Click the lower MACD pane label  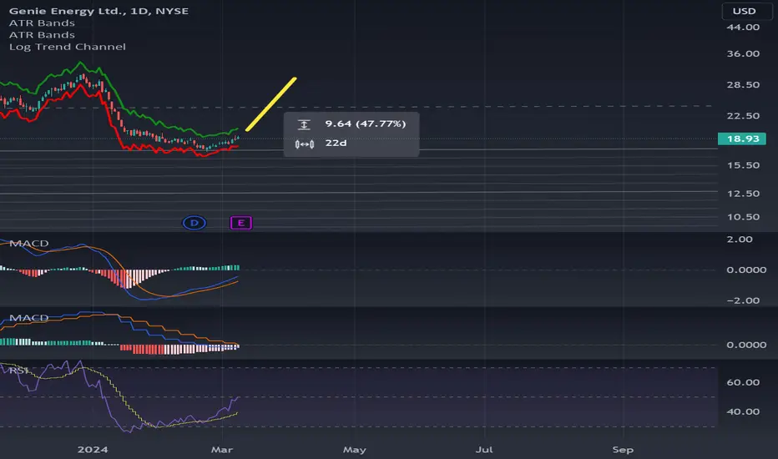coord(28,318)
